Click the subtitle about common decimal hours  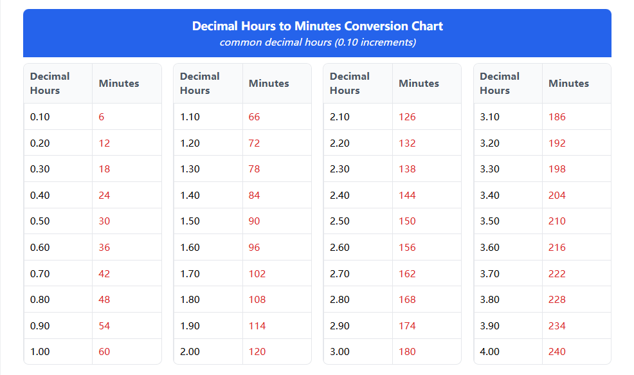point(317,42)
